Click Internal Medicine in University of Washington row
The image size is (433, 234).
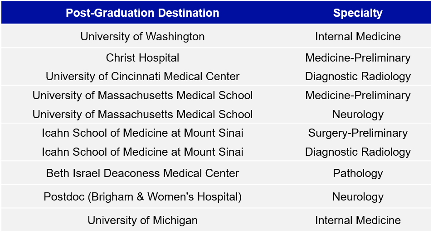coord(358,36)
